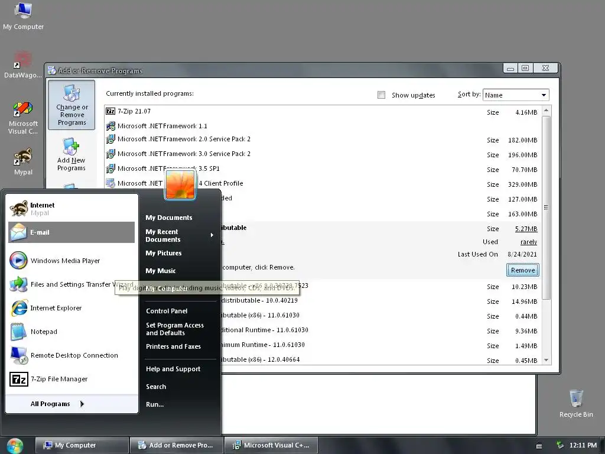This screenshot has height=454, width=605.
Task: Open My Computer desktop icon
Action: (23, 16)
